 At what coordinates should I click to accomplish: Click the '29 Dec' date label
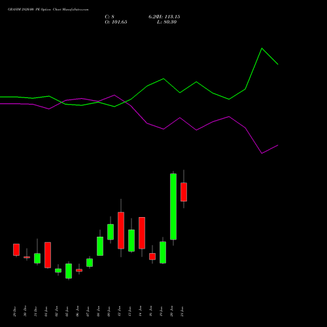point(14,311)
